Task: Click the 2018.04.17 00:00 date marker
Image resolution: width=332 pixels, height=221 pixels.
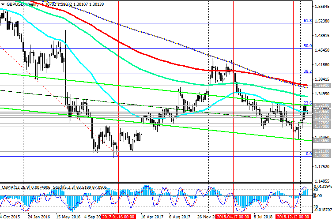Action: point(233,217)
